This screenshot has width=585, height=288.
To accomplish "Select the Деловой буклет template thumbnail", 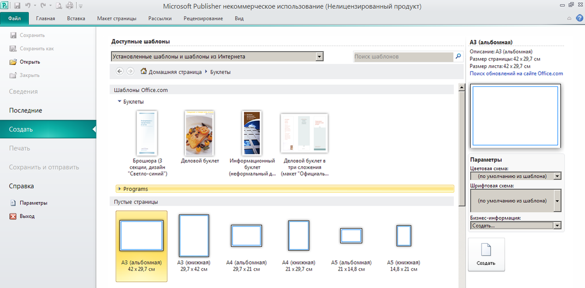I will [x=199, y=133].
